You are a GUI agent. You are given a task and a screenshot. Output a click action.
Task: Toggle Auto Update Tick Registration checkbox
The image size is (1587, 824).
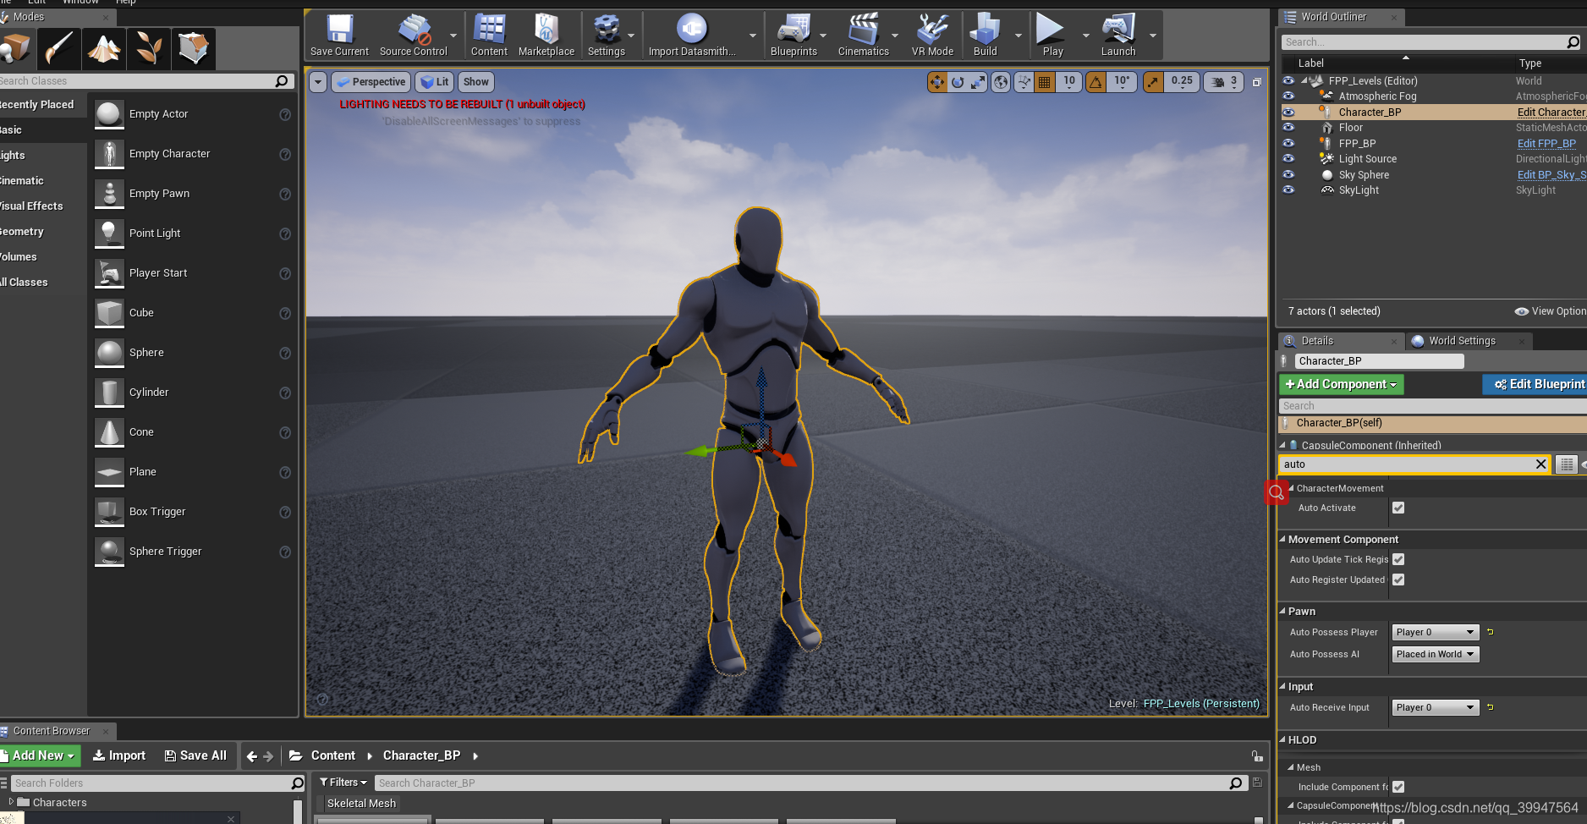[x=1398, y=559]
